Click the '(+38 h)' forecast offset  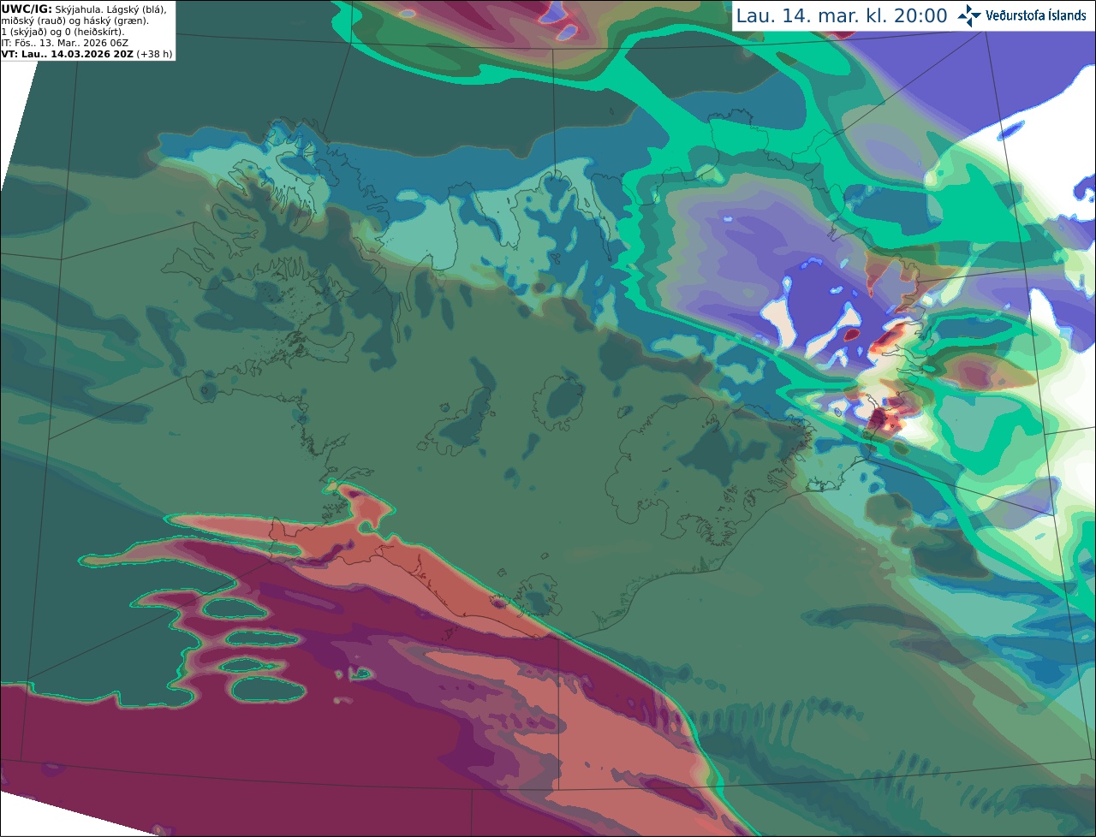pyautogui.click(x=154, y=54)
